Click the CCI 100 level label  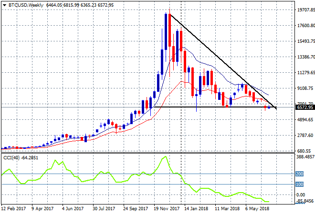coord(299,184)
